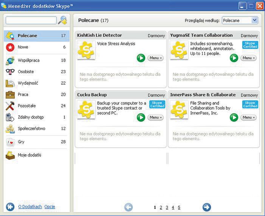Open the Opcje link

coord(50,207)
